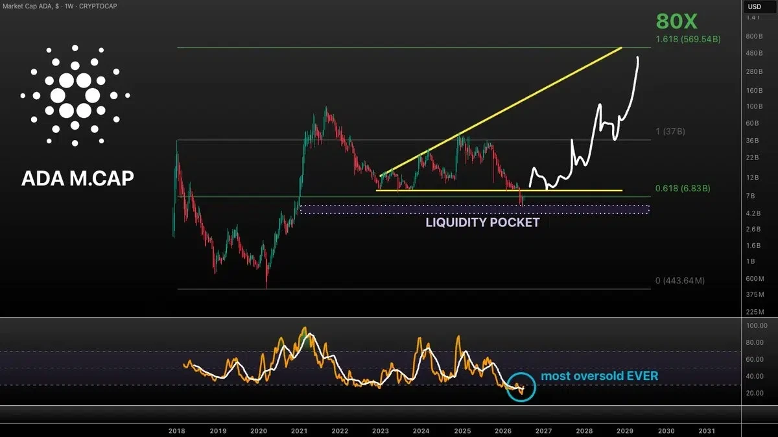The height and width of the screenshot is (437, 778).
Task: Click the 2.6B price scale value
Action: [x=754, y=230]
